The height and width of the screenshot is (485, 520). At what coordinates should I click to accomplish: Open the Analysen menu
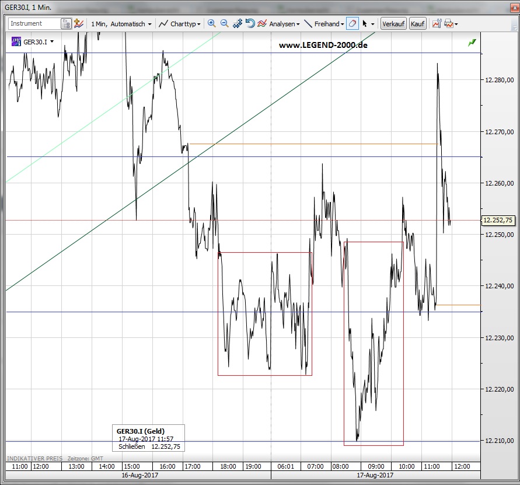280,24
